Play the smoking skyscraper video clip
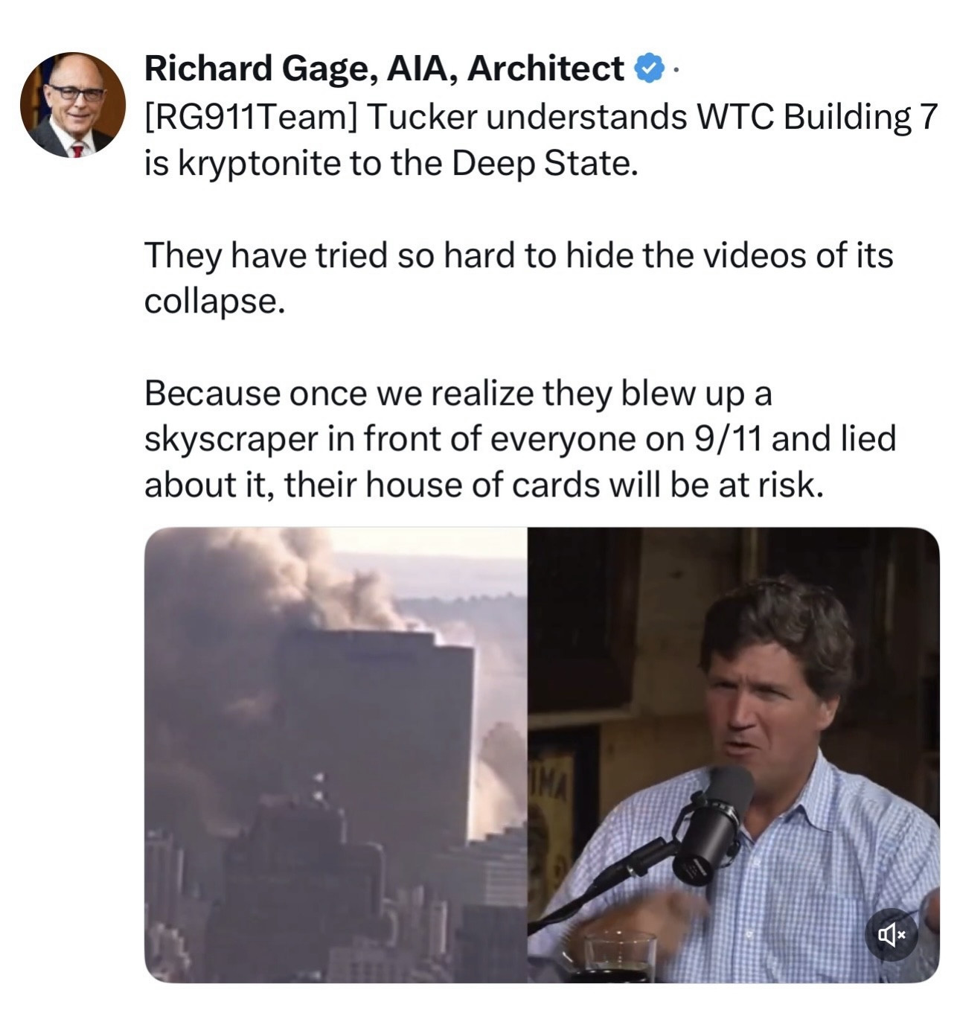Screen dimensions: 960x1016 click(x=336, y=755)
